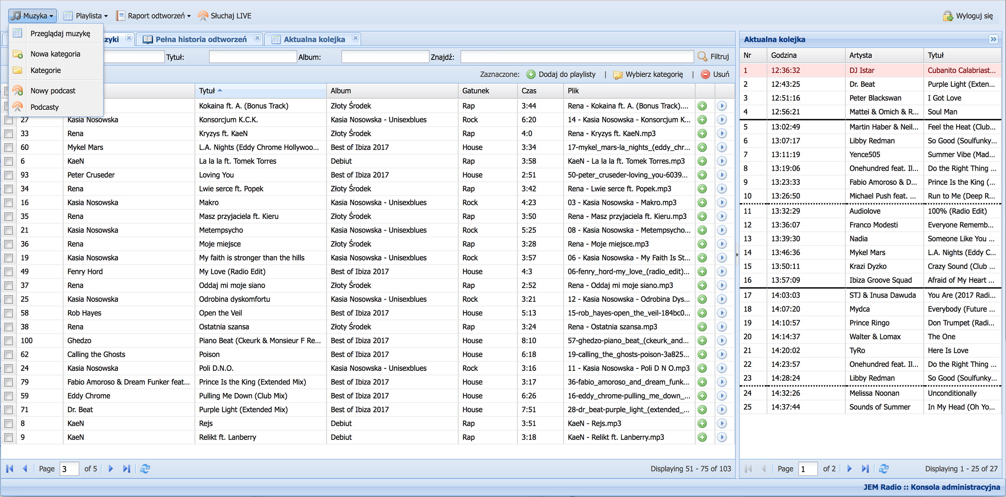The image size is (1006, 497).
Task: Click Wyloguj się to log out
Action: tap(968, 16)
